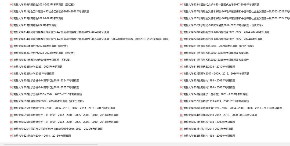This screenshot has height=146, width=290.
Task: Click PDF icon of 628中国当代文学 file
Action: [x=181, y=5]
